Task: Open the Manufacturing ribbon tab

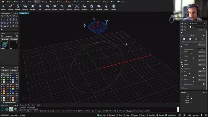Action: pyautogui.click(x=122, y=2)
